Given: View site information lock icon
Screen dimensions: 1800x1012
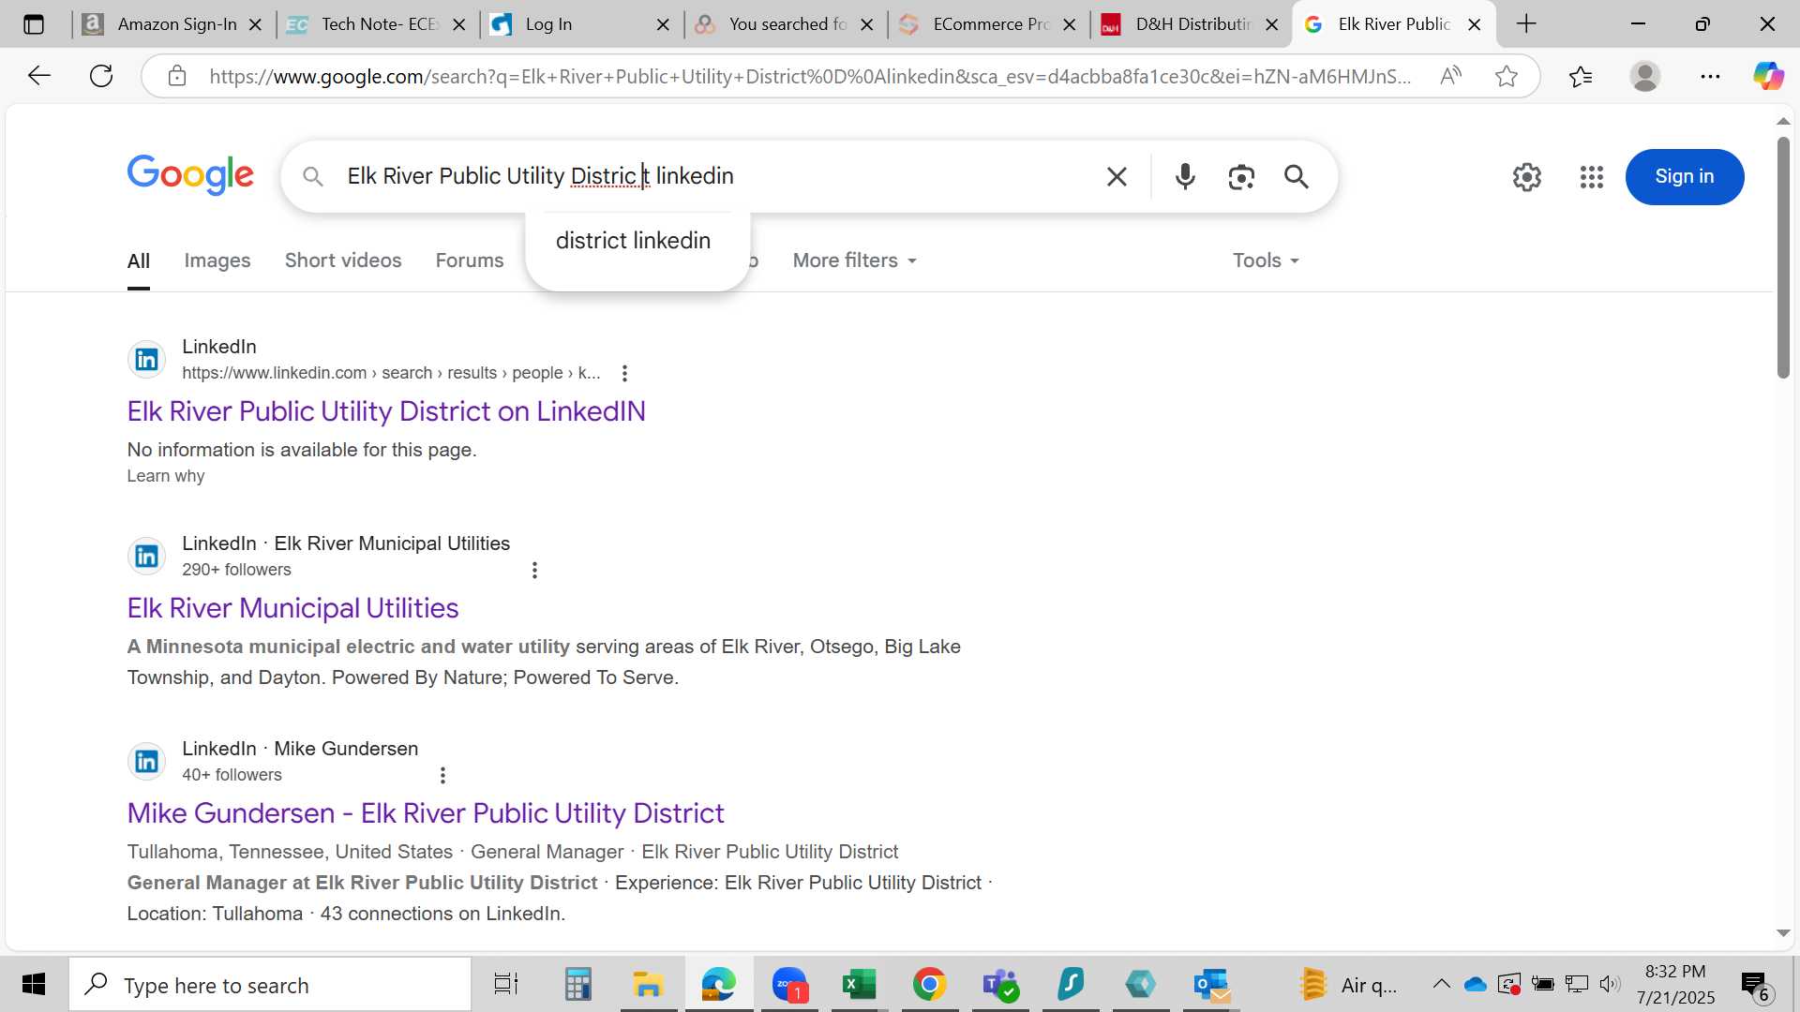Looking at the screenshot, I should click(x=177, y=76).
